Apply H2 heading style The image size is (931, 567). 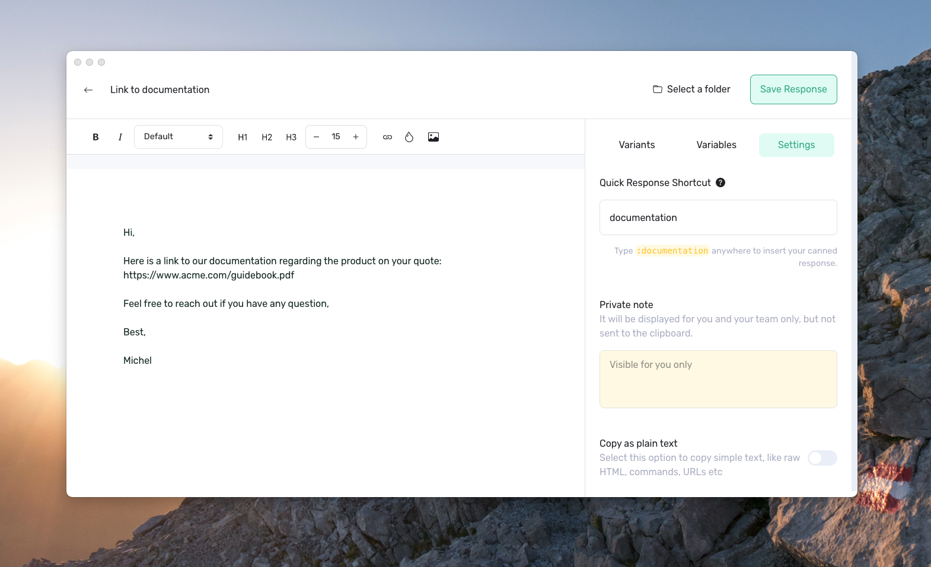pos(267,137)
